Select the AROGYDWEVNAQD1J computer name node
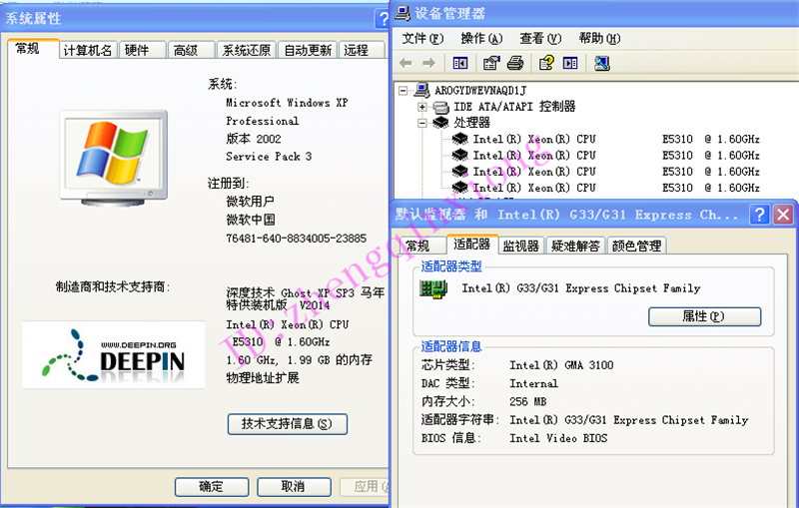 coord(480,91)
